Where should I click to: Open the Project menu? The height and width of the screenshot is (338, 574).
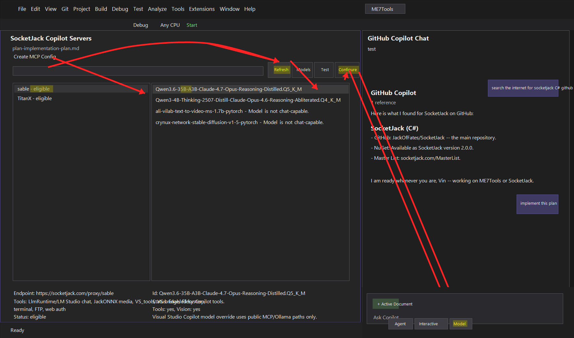tap(82, 9)
